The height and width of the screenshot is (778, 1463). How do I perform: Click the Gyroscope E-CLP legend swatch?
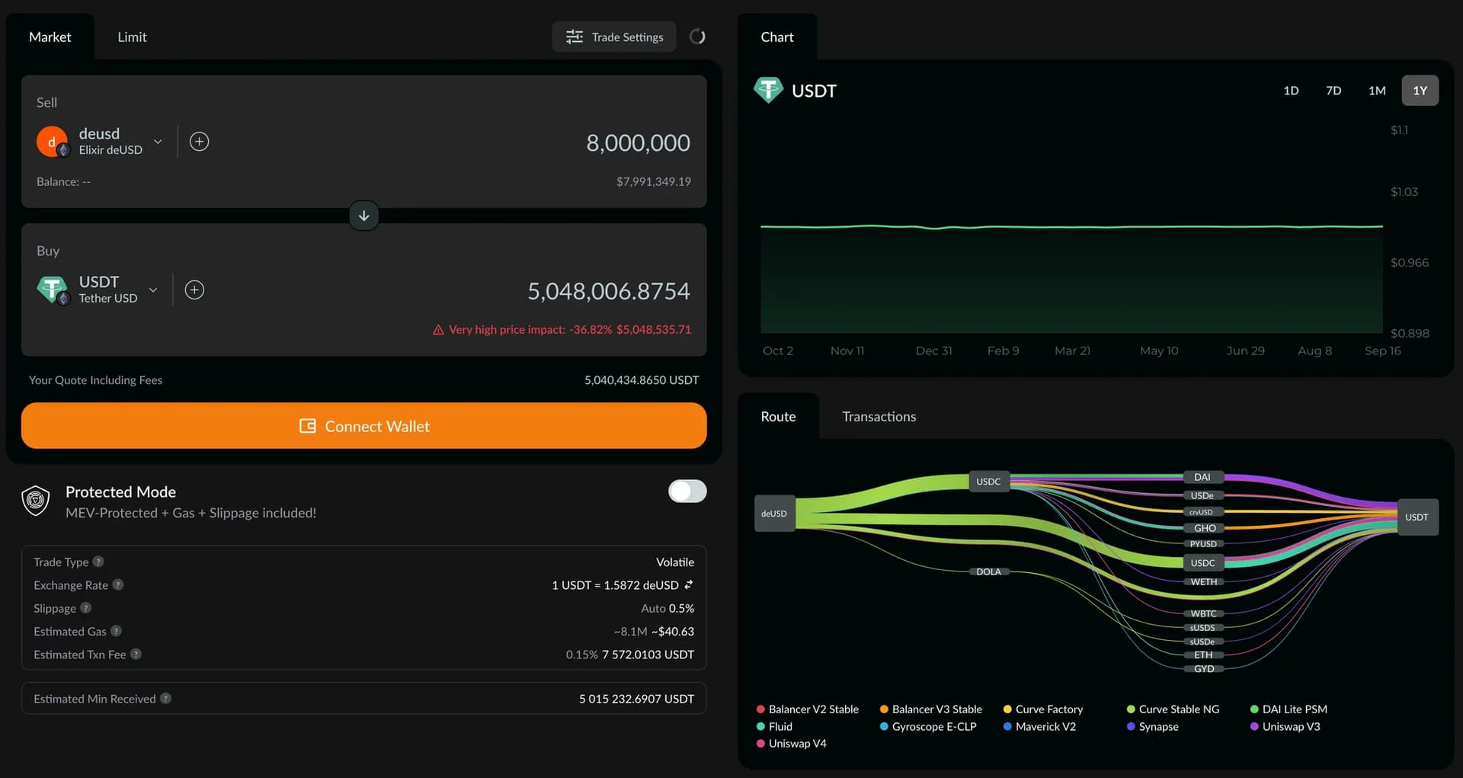(884, 727)
